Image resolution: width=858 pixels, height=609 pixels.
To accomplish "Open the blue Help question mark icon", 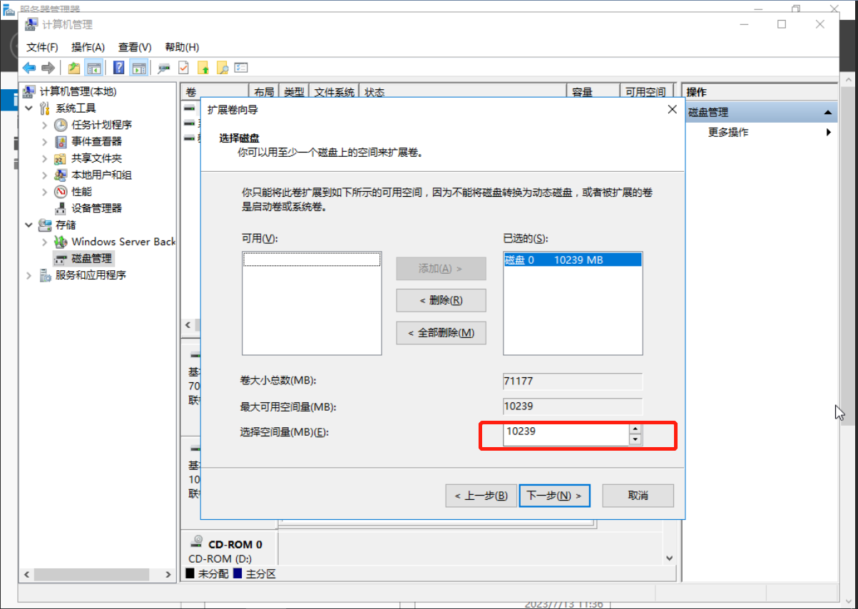I will point(119,68).
